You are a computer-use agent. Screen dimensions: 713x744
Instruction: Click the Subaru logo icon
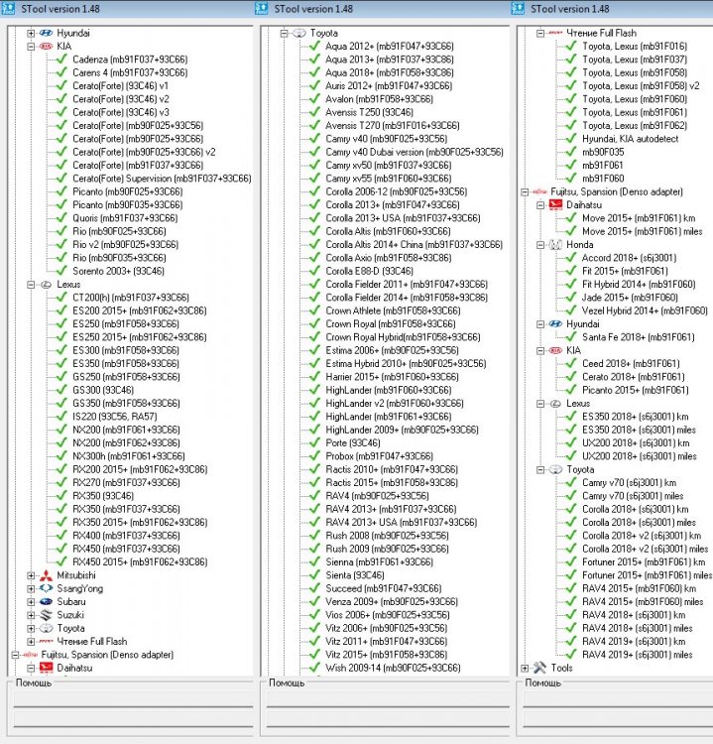click(46, 602)
